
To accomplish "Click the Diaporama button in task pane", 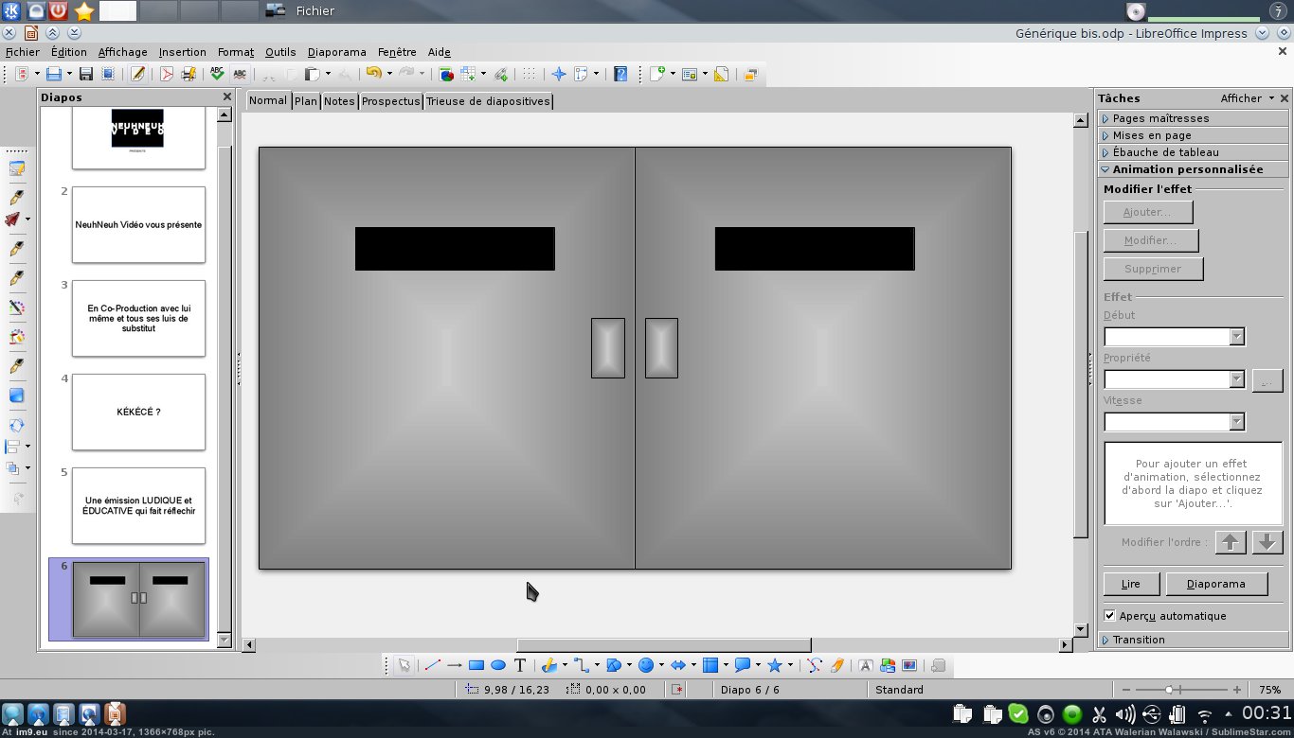I will [1215, 584].
